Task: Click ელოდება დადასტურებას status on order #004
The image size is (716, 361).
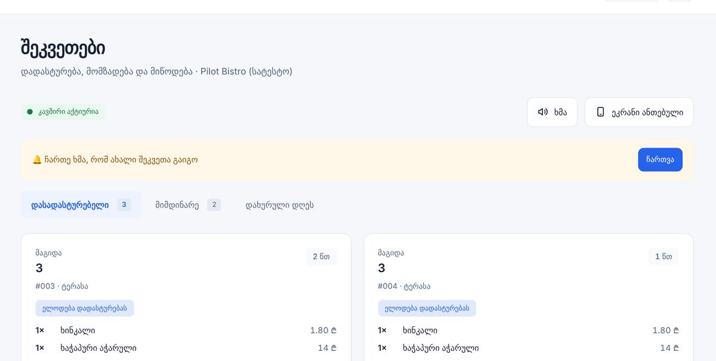Action: click(x=427, y=308)
